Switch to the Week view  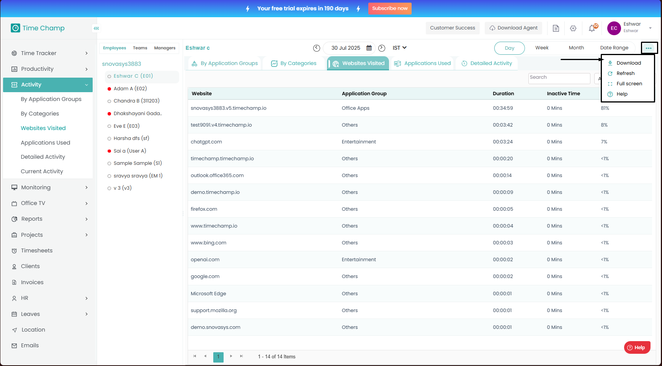[x=542, y=48]
